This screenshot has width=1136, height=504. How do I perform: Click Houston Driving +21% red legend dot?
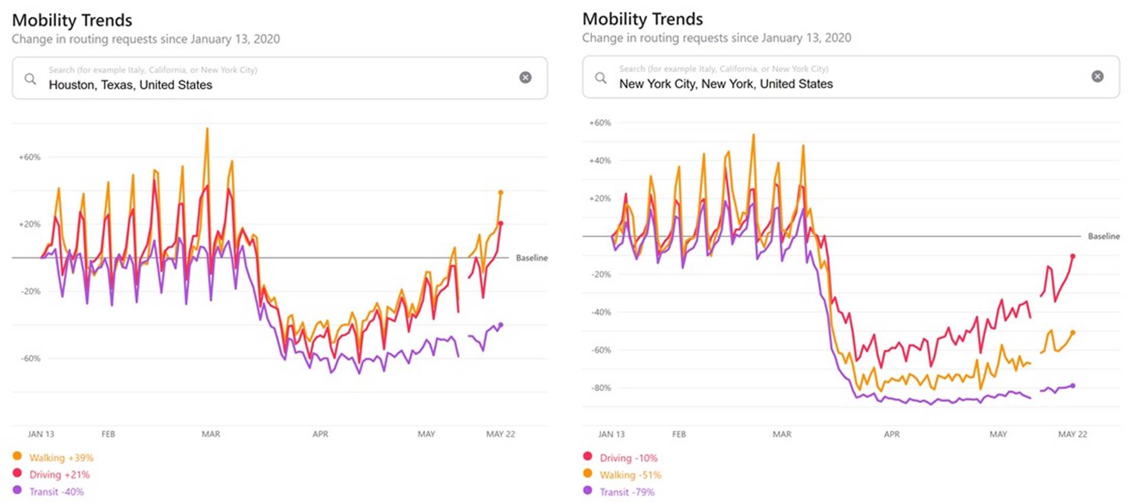(17, 473)
